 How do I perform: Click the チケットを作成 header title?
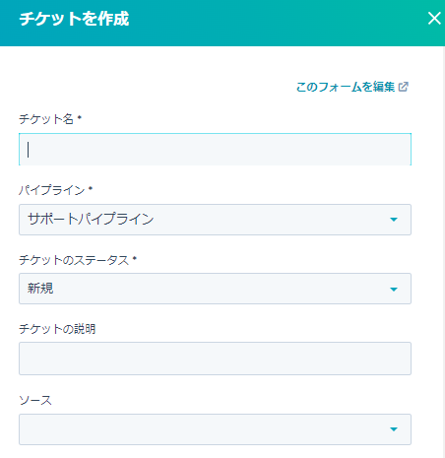pyautogui.click(x=74, y=19)
